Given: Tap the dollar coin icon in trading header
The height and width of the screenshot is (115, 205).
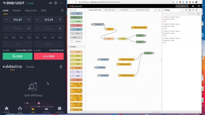Looking at the screenshot, I should point(56,3).
